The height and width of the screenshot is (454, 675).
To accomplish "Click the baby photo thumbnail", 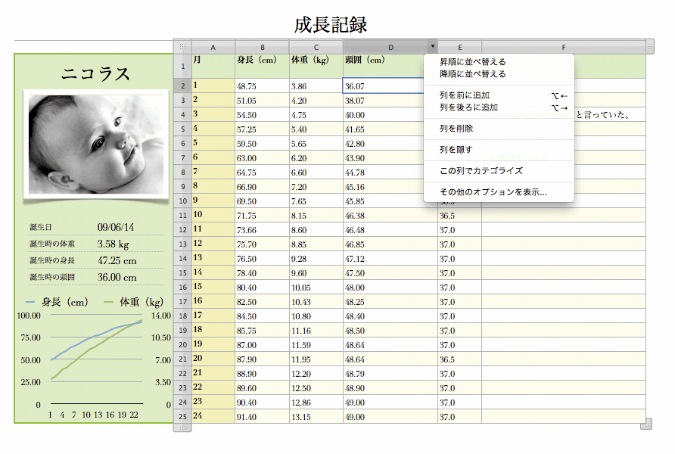I will pyautogui.click(x=96, y=145).
